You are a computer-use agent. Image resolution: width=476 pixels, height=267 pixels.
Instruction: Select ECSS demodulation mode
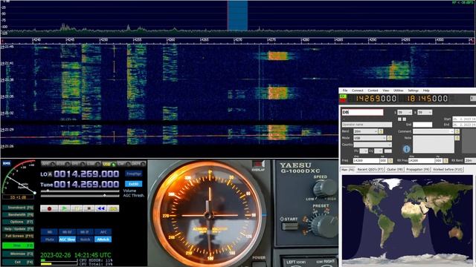click(x=63, y=164)
